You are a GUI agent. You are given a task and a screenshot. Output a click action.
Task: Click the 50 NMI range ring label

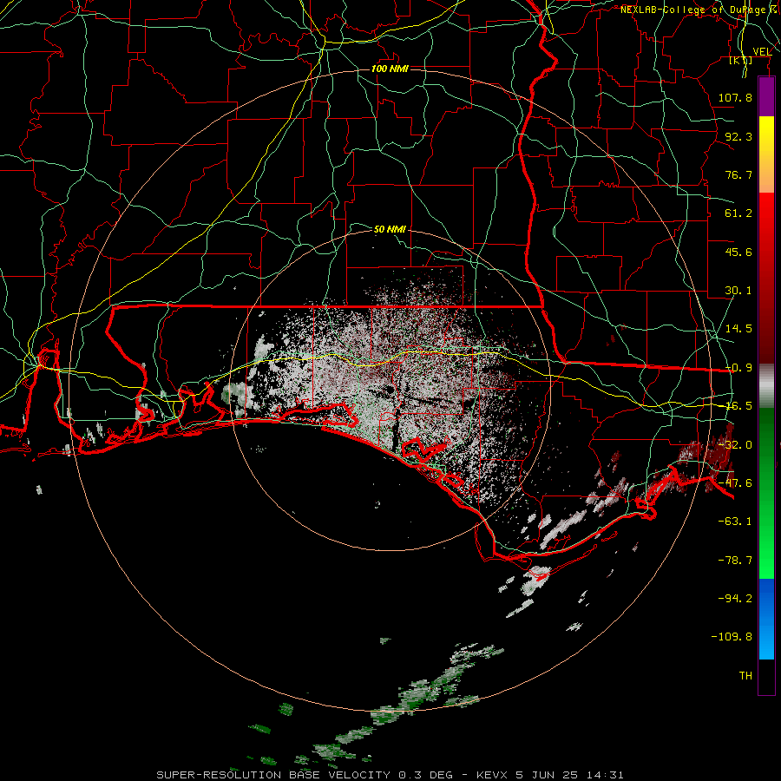(x=390, y=229)
